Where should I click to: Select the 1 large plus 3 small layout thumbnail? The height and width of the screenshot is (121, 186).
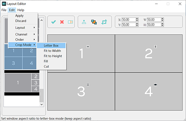click(x=22, y=83)
